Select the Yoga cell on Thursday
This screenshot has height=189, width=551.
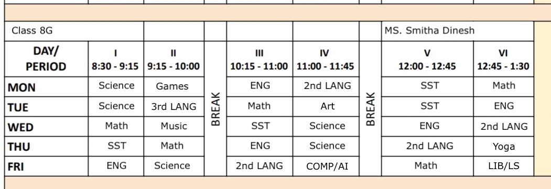[504, 146]
